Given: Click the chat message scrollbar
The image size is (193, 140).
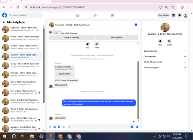Looking at the screenshot, I should [138, 90].
